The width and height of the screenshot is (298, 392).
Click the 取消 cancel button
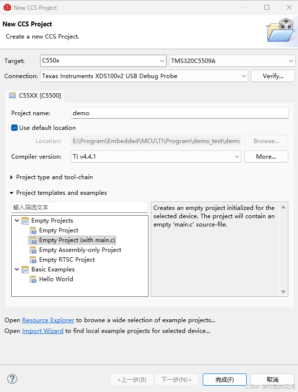(x=273, y=380)
